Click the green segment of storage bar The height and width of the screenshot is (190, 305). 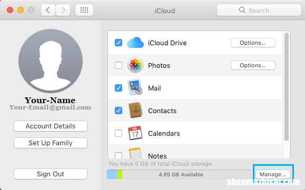120,174
